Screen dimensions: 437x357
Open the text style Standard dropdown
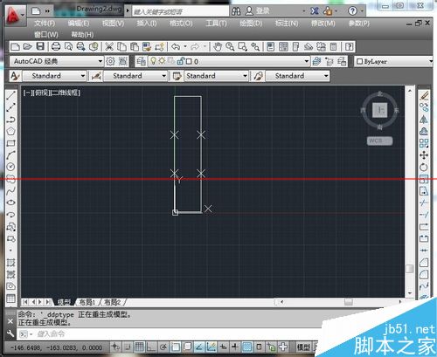point(82,76)
